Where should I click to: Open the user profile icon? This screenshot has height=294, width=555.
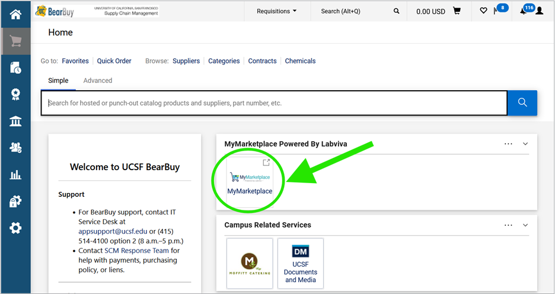(540, 11)
